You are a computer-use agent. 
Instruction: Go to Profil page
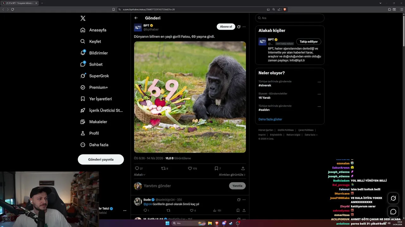click(x=90, y=133)
